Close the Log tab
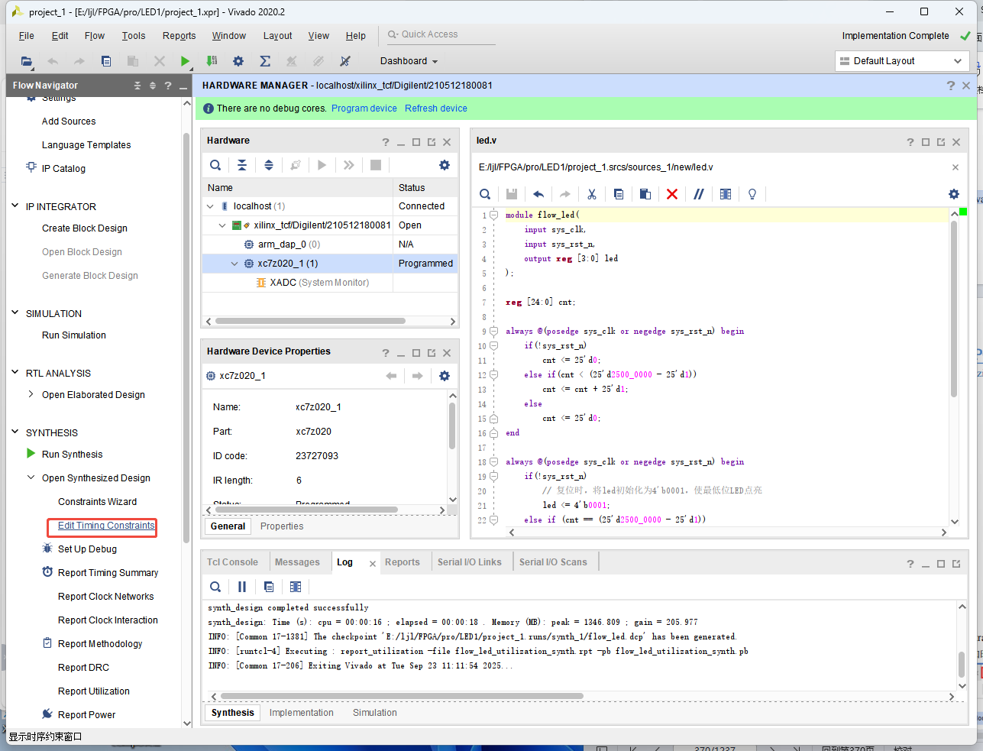The image size is (983, 751). point(373,564)
